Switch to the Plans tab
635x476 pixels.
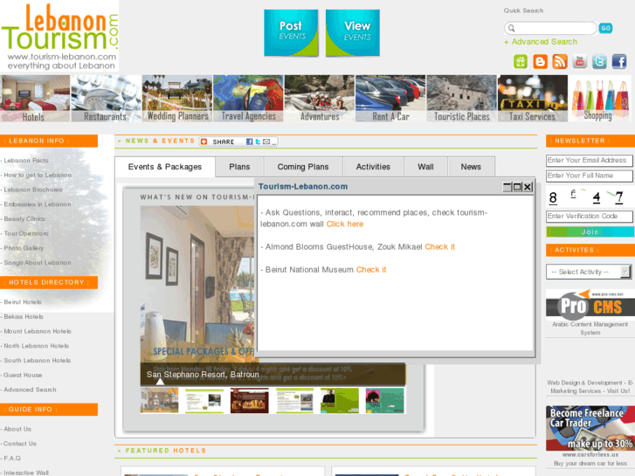click(239, 167)
